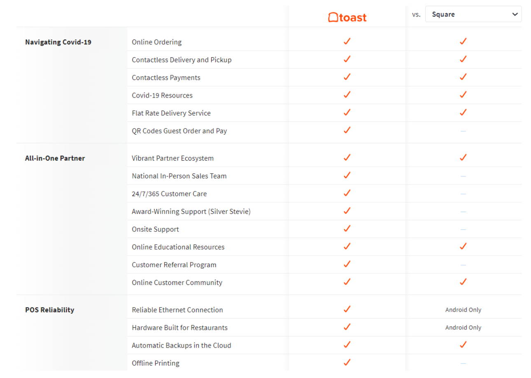This screenshot has width=531, height=378.
Task: Open the Square competitor dropdown
Action: [x=473, y=14]
